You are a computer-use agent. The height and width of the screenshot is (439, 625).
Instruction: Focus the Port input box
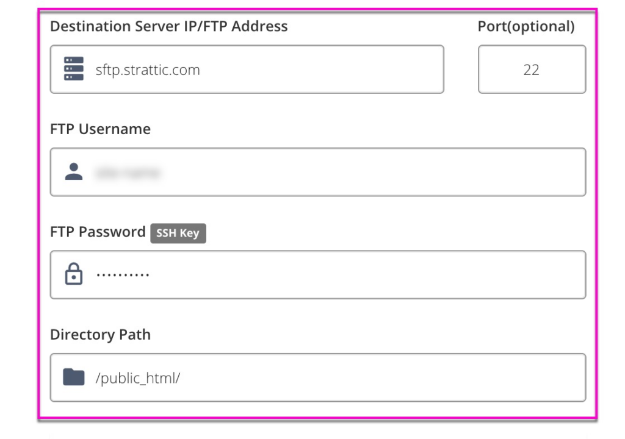[x=532, y=70]
